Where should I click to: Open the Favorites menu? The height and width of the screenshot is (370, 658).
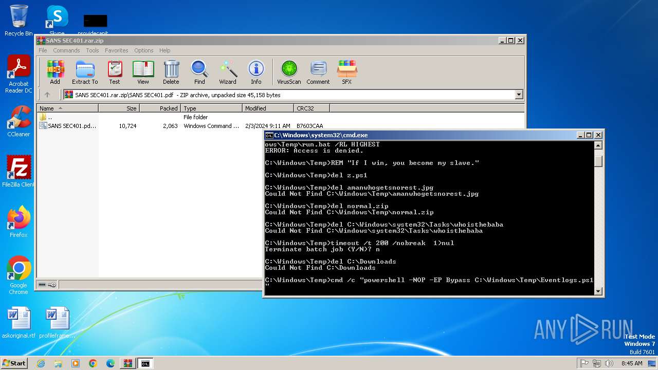(117, 50)
